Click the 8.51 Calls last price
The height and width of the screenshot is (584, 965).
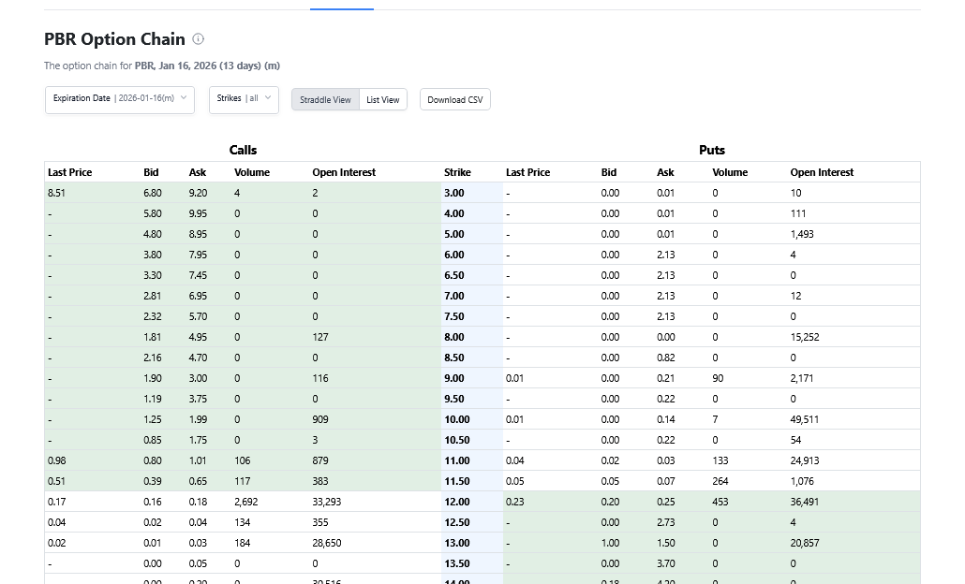56,193
